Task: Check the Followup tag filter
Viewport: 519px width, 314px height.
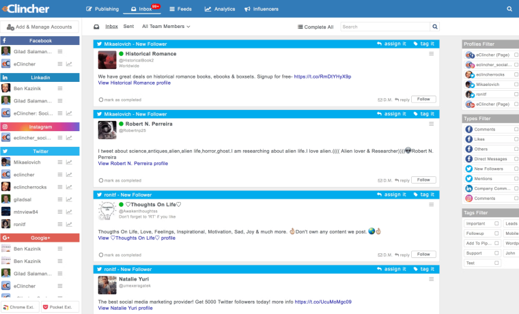Action: pyautogui.click(x=496, y=233)
